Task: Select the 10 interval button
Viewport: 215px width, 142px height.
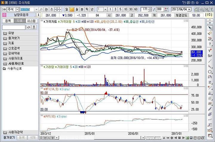Action: pos(126,9)
